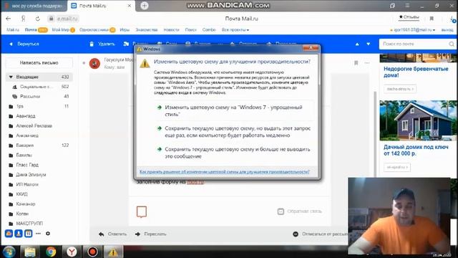This screenshot has width=458, height=258.
Task: Open the browser hamburger menu icon
Action: [407, 6]
